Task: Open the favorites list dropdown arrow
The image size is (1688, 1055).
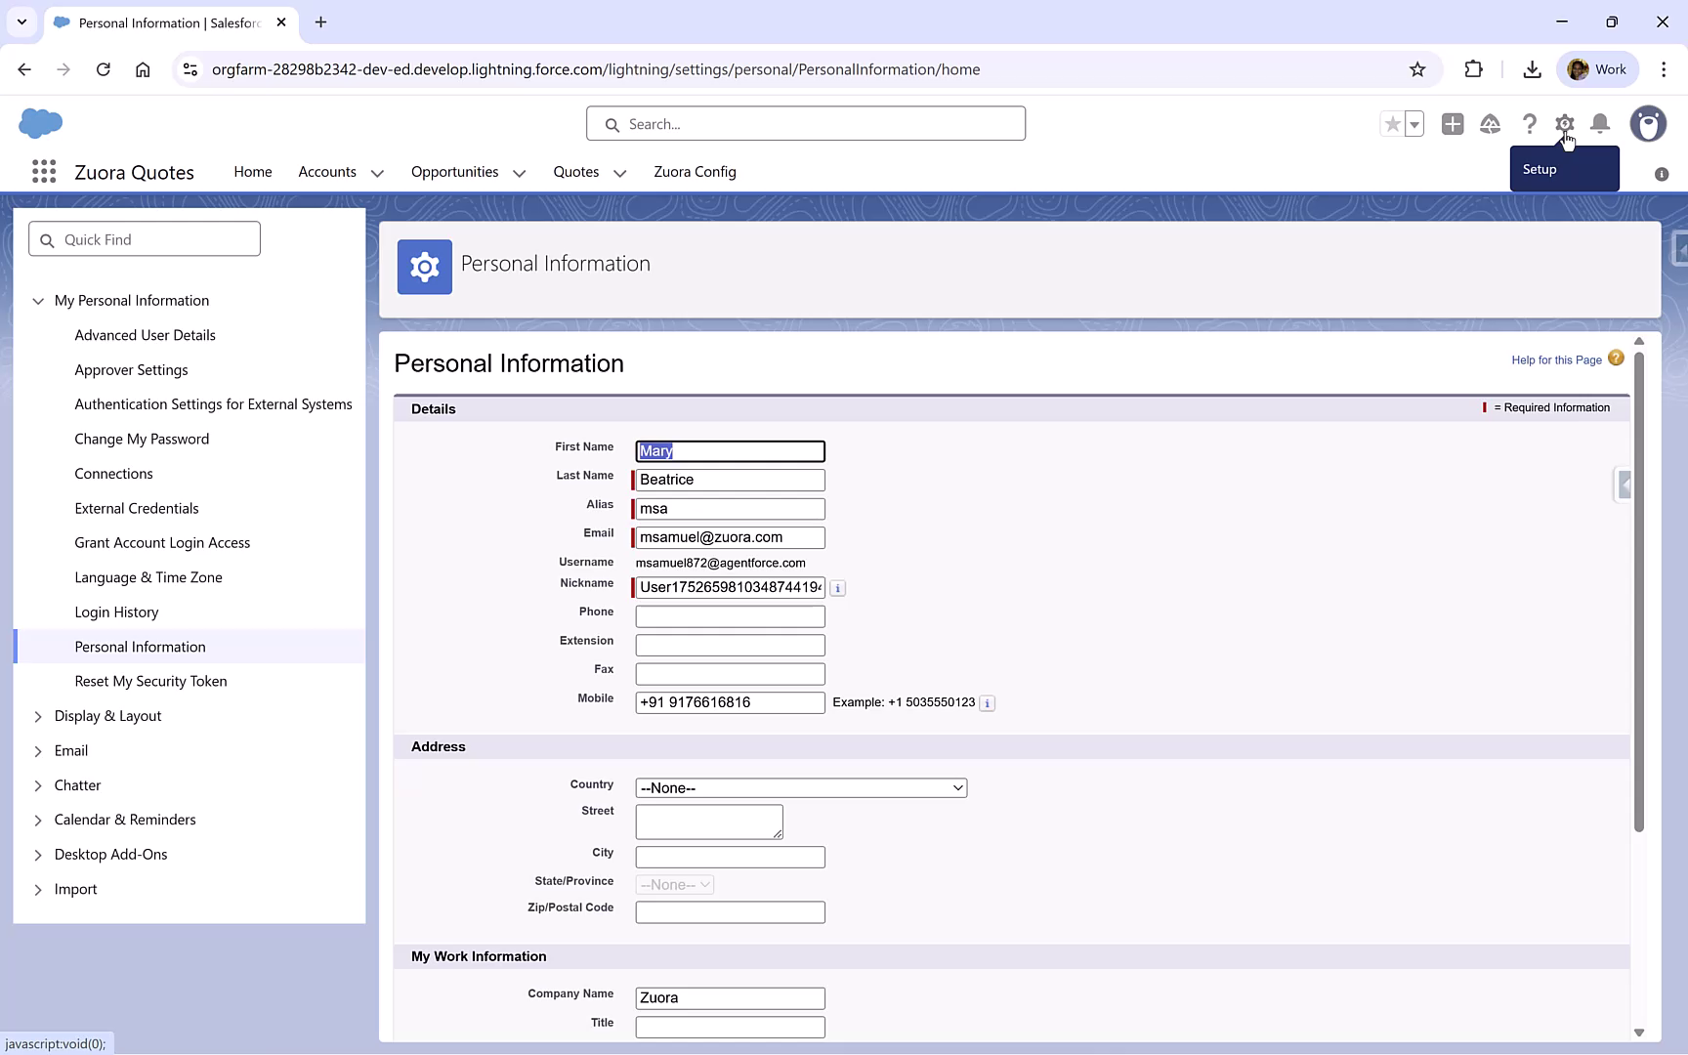Action: pos(1413,124)
